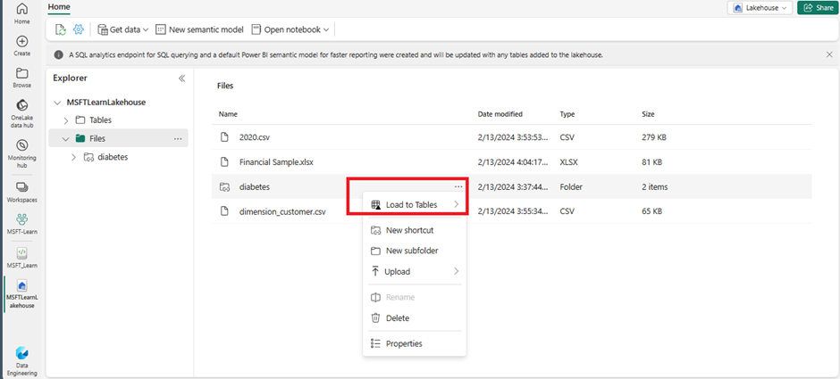Select Load to Tables menu item

416,205
